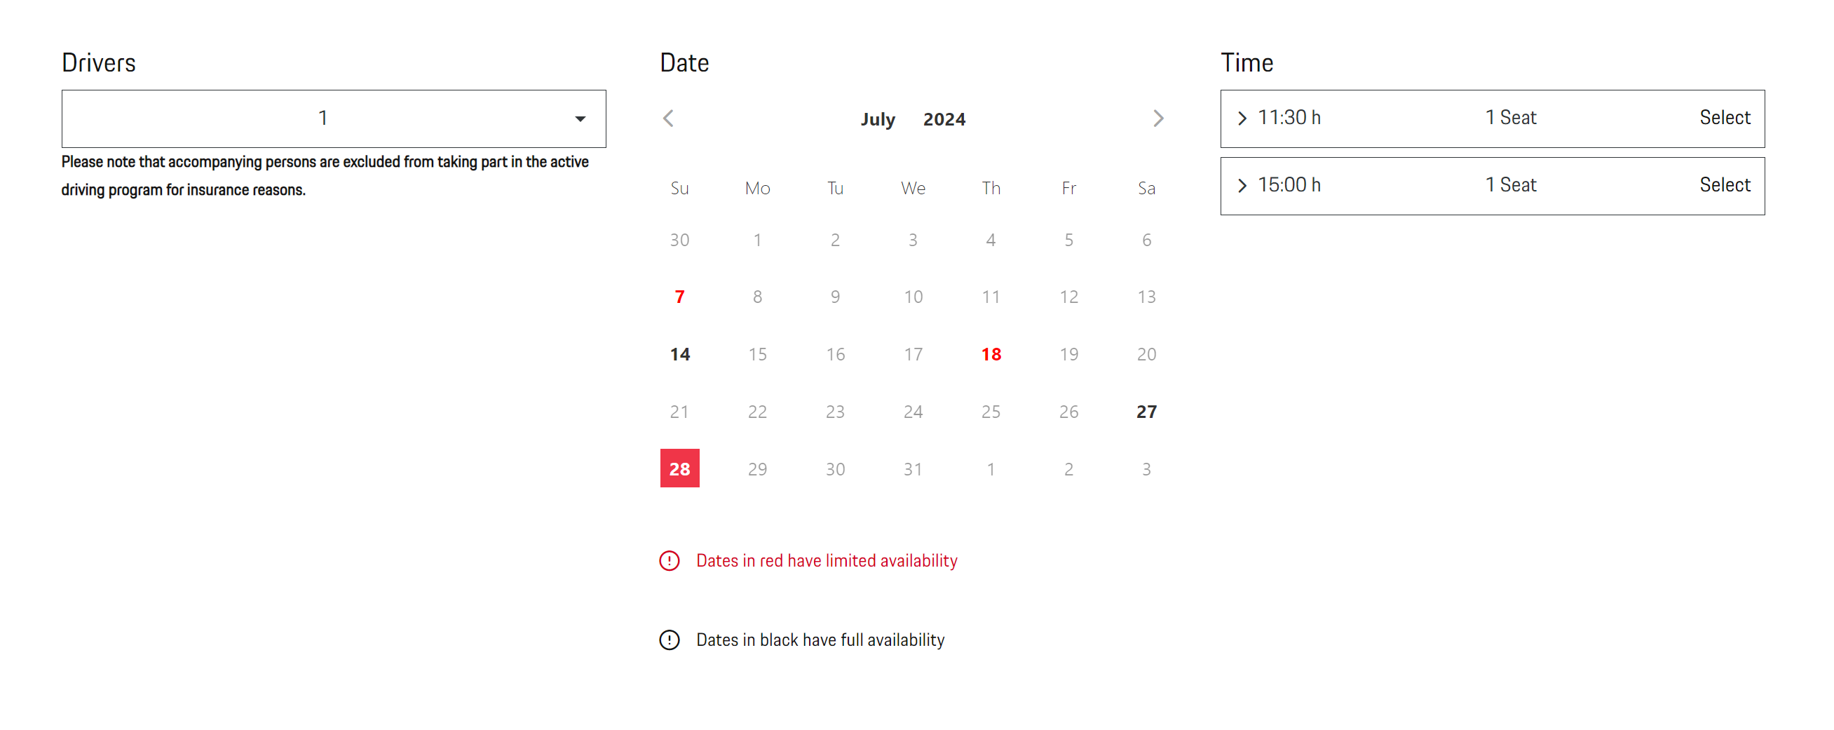This screenshot has width=1834, height=730.
Task: Choose July 18 with limited availability
Action: tap(991, 354)
